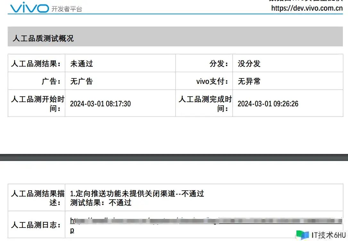Click the vivo logo in header

(29, 7)
